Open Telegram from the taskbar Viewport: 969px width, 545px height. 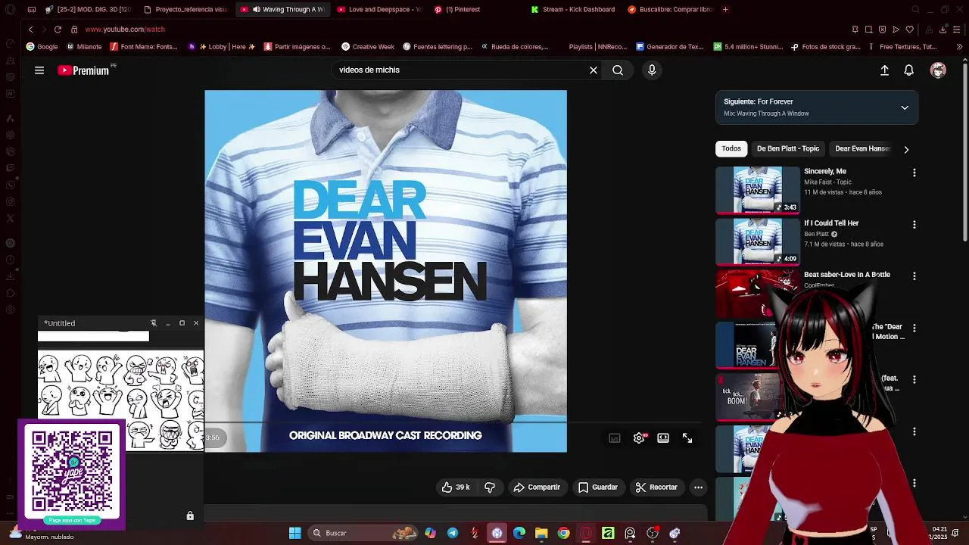[453, 533]
